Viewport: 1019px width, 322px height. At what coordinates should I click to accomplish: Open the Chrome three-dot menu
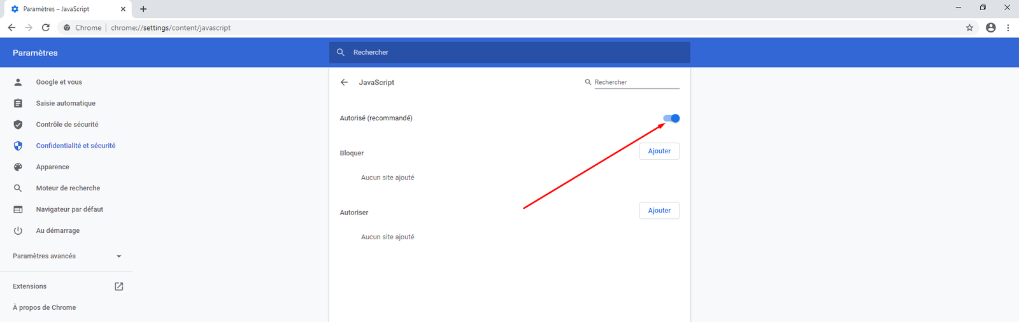click(x=1008, y=27)
